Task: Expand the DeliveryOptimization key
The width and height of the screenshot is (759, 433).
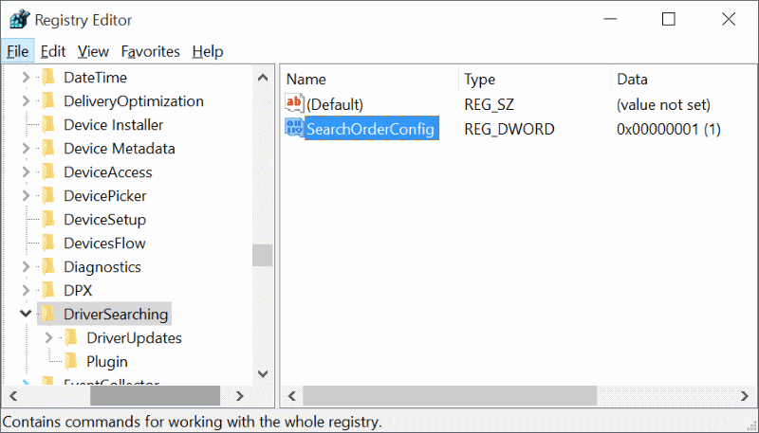Action: 26,101
